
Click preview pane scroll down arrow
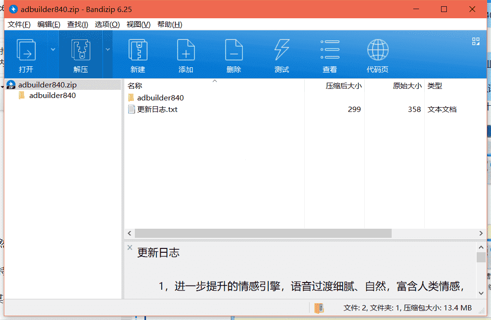[x=481, y=294]
